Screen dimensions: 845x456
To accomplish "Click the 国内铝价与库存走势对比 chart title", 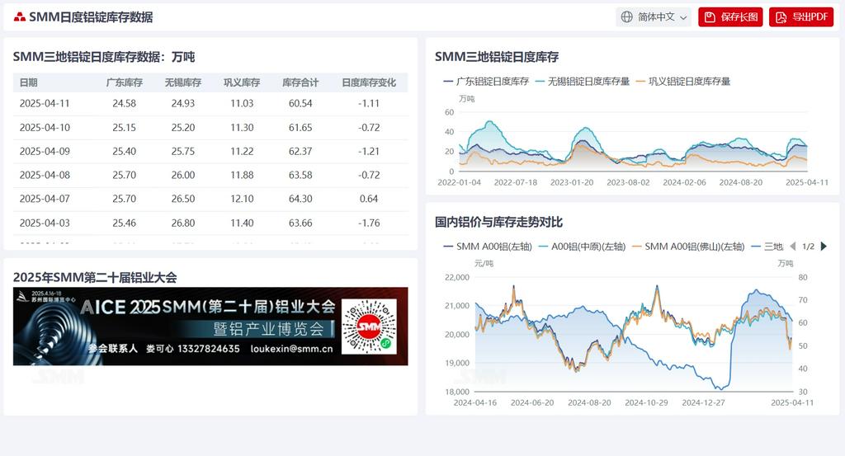I will pyautogui.click(x=498, y=222).
